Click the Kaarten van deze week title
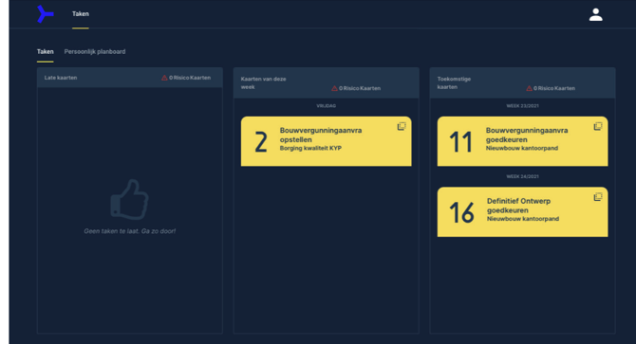Screen dimensions: 636x344 click(263, 83)
